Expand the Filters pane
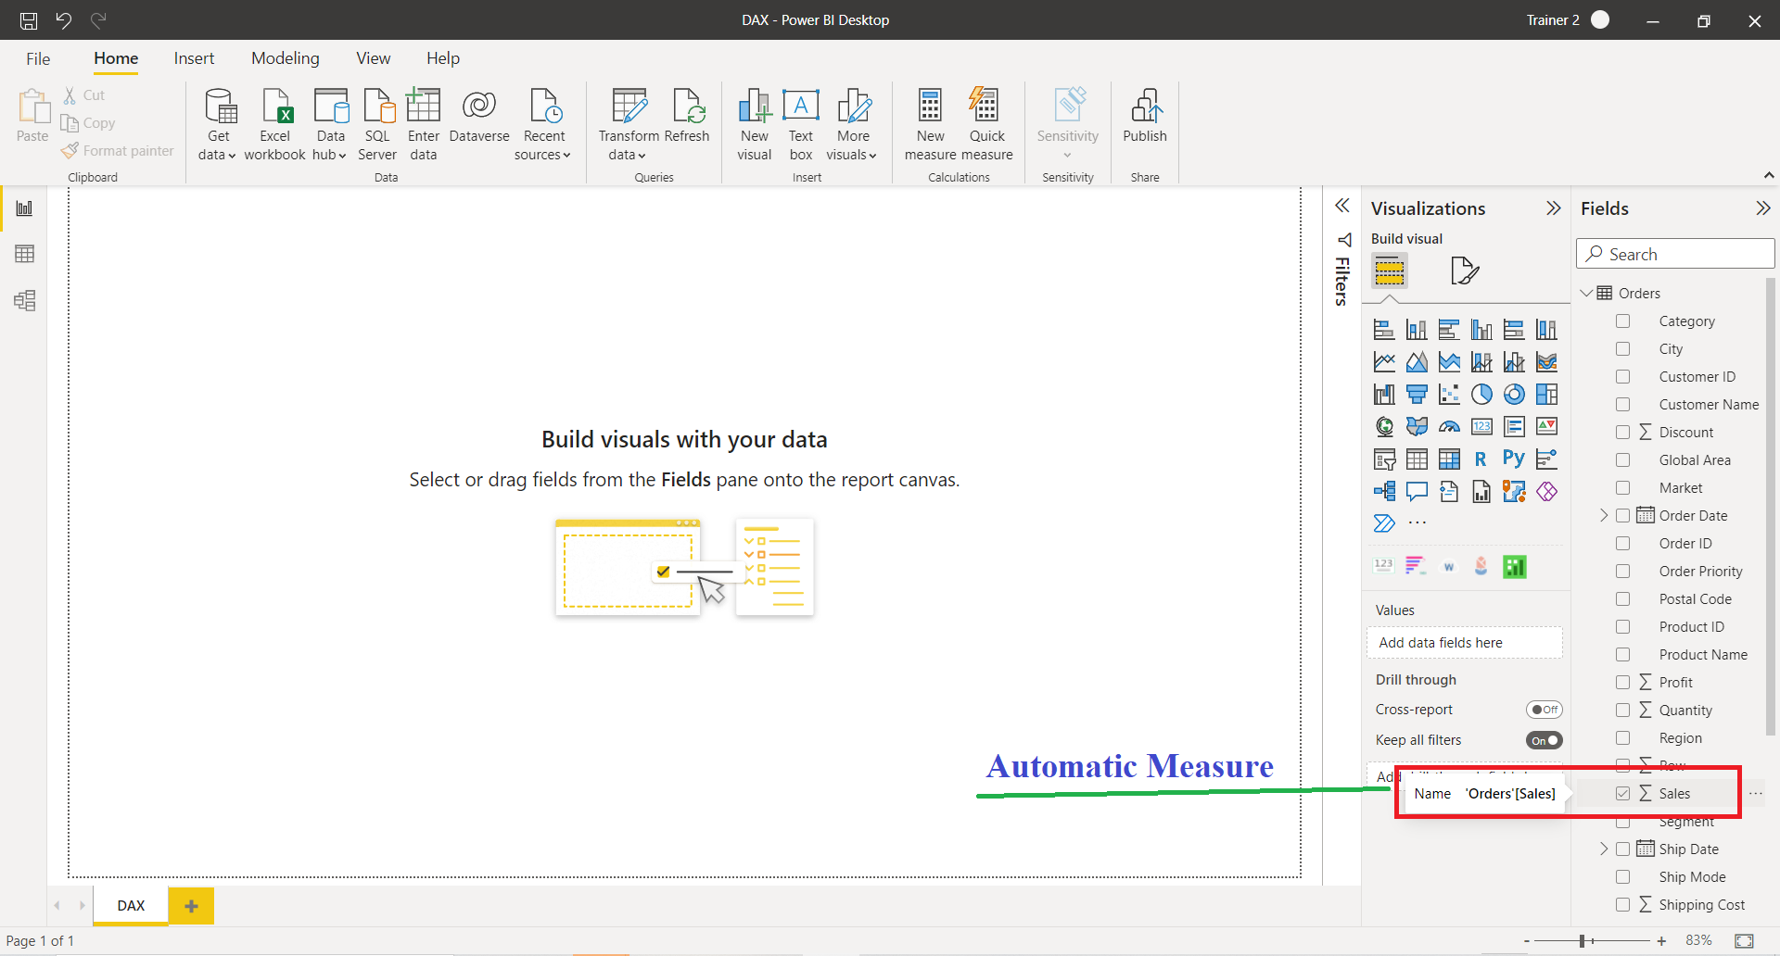The width and height of the screenshot is (1780, 956). coord(1341,206)
